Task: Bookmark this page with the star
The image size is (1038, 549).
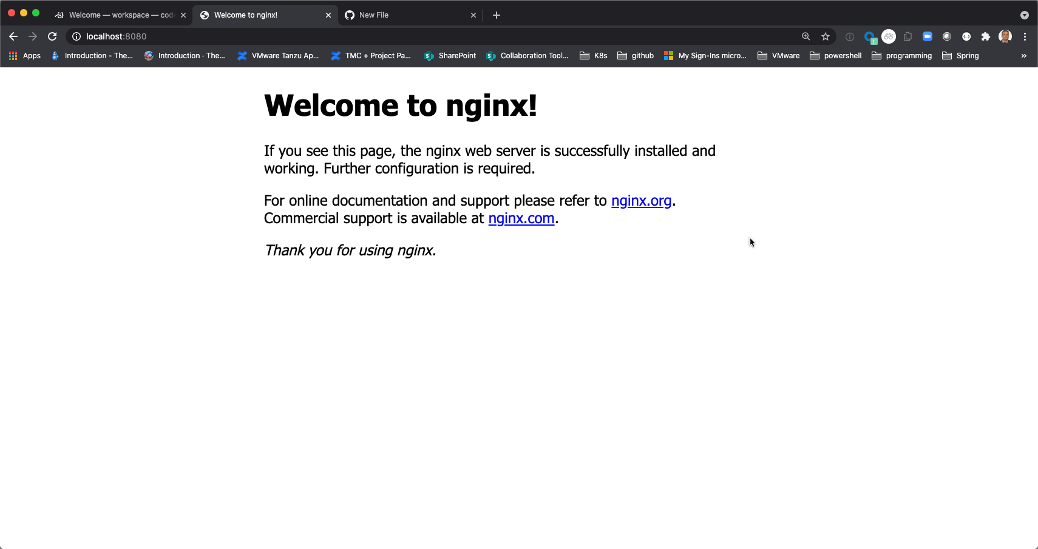Action: tap(826, 36)
